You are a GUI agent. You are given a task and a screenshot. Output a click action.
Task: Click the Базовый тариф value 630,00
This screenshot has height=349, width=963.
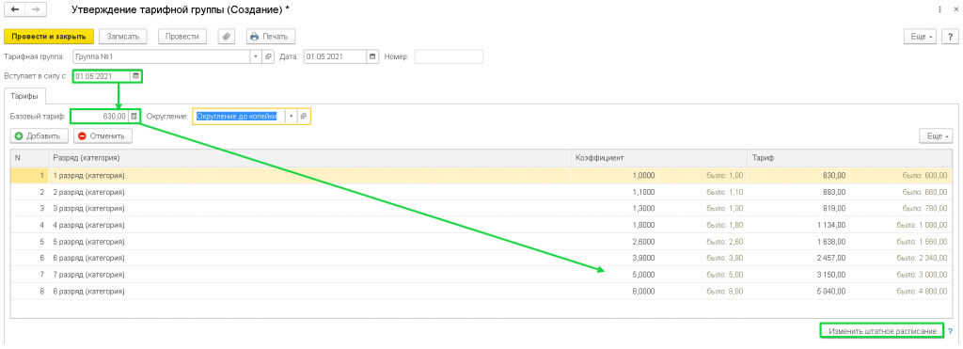100,116
